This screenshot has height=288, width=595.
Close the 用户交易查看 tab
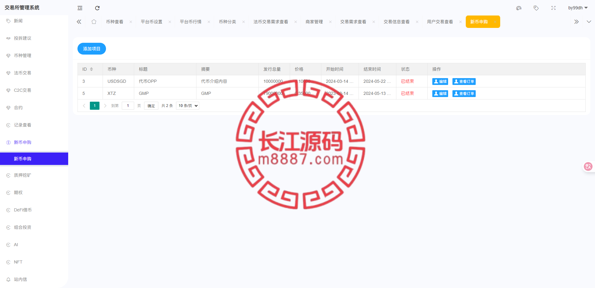(x=461, y=22)
